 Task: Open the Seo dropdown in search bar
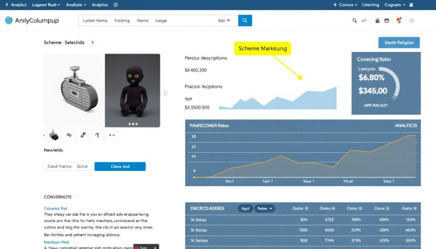pyautogui.click(x=224, y=20)
